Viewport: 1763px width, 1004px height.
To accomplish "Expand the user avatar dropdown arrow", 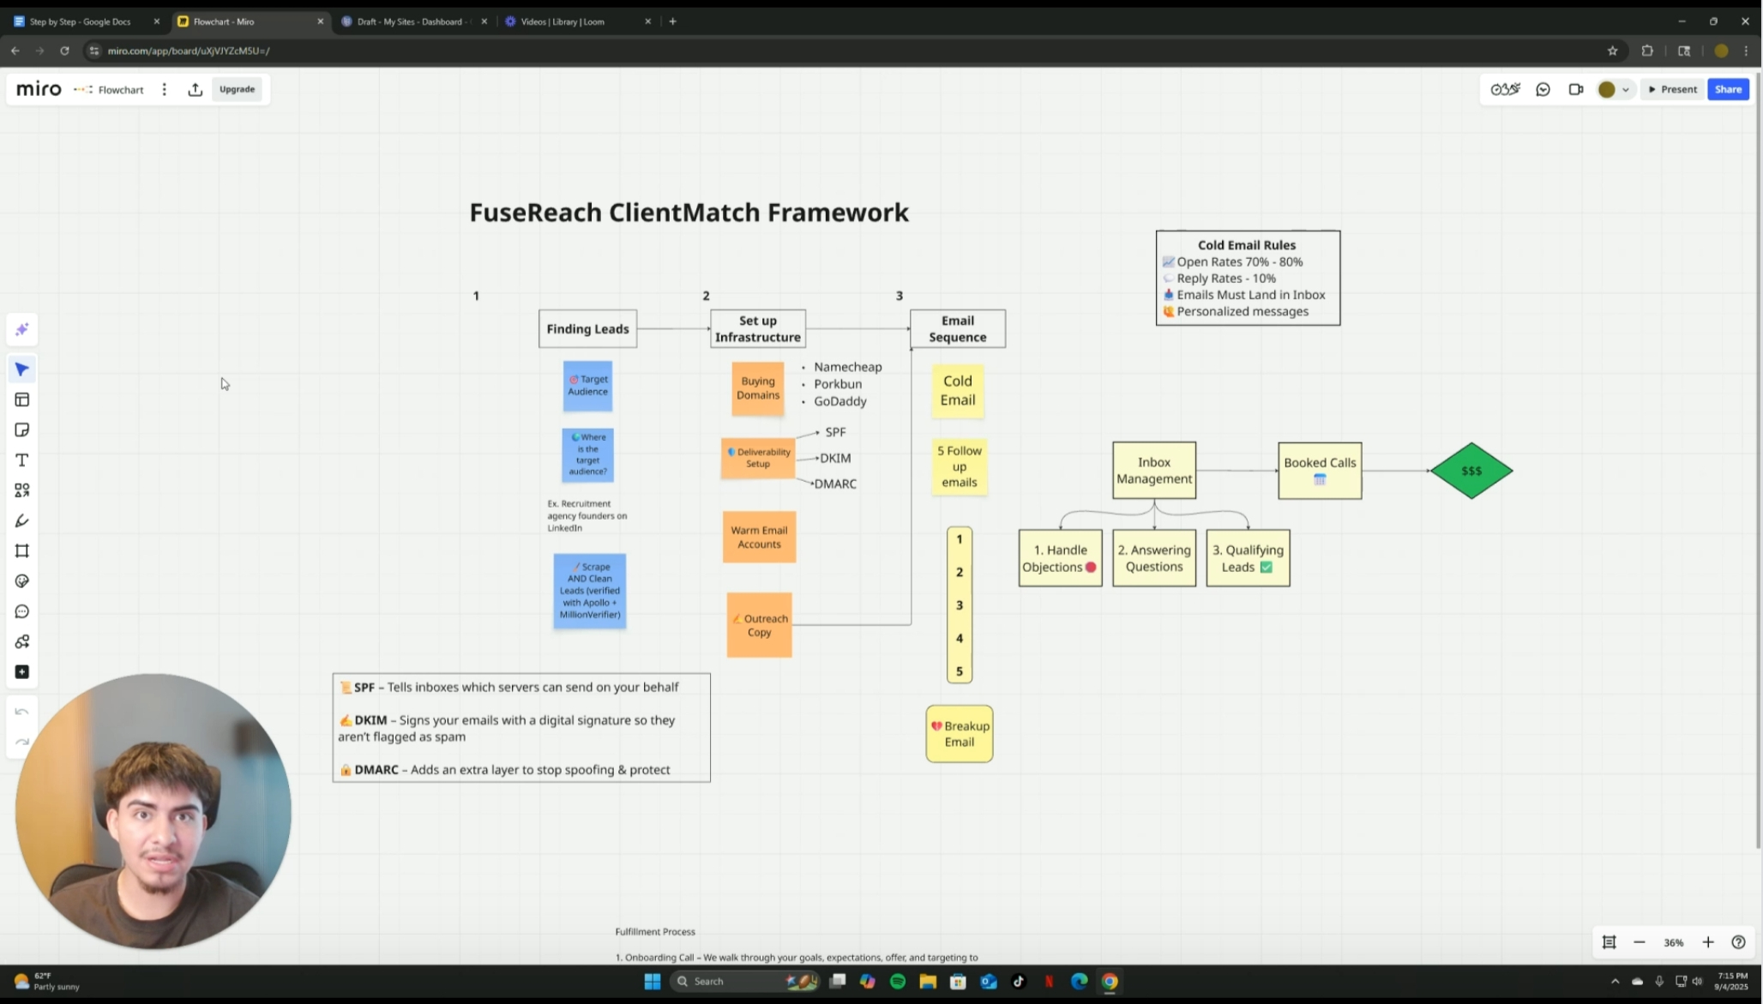I will point(1625,89).
